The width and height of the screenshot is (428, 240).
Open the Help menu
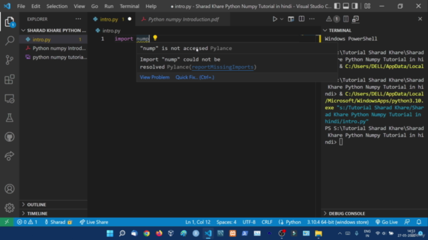click(151, 6)
